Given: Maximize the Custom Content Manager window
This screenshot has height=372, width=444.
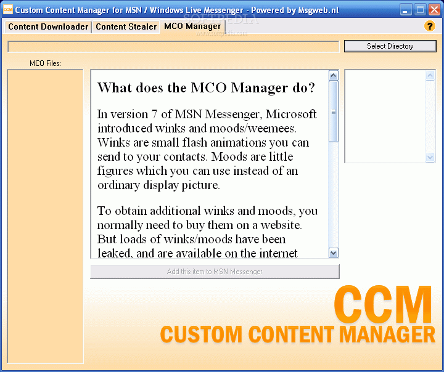Looking at the screenshot, I should tap(420, 10).
